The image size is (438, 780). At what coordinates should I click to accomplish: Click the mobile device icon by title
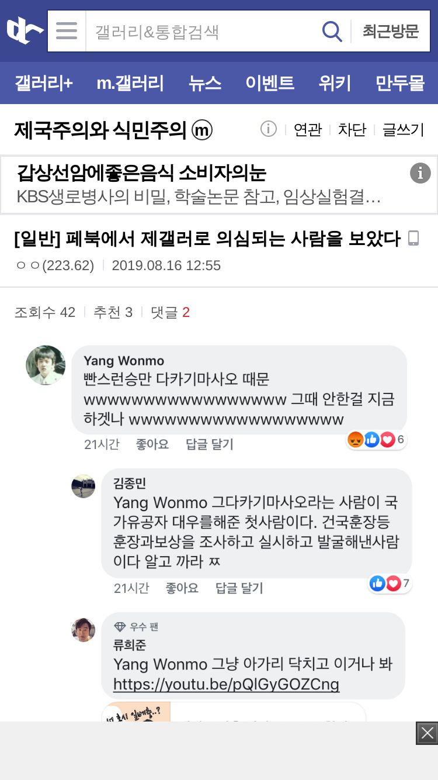[x=413, y=238]
